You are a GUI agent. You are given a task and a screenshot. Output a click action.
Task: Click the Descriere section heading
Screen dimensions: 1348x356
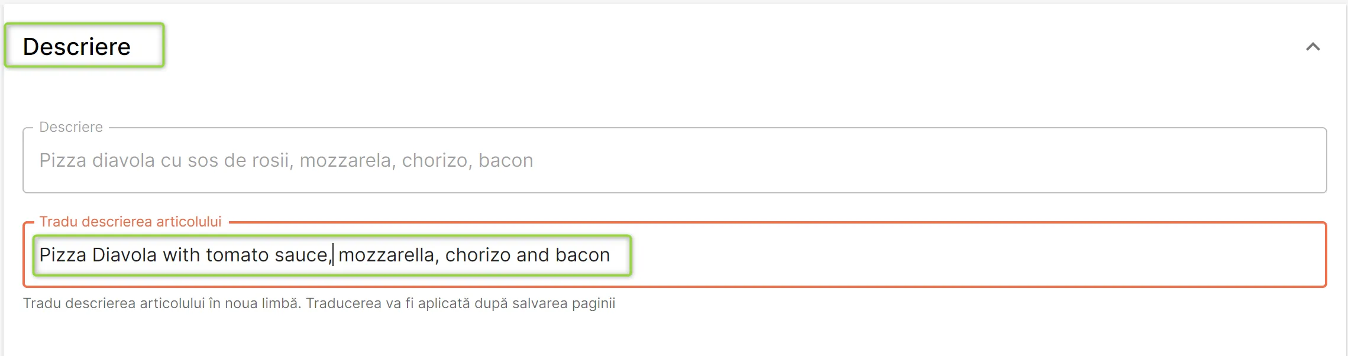[x=77, y=47]
